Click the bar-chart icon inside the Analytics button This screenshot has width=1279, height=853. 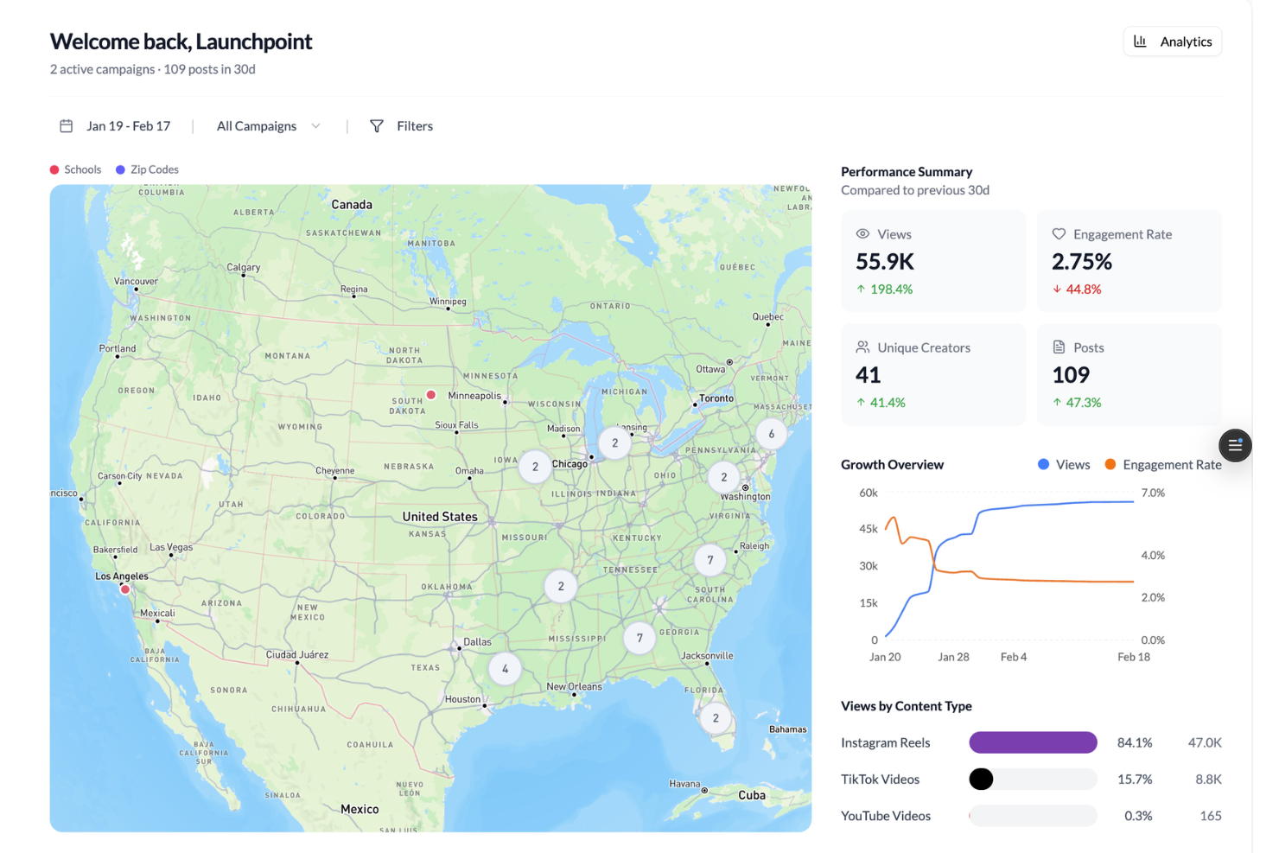pyautogui.click(x=1141, y=41)
